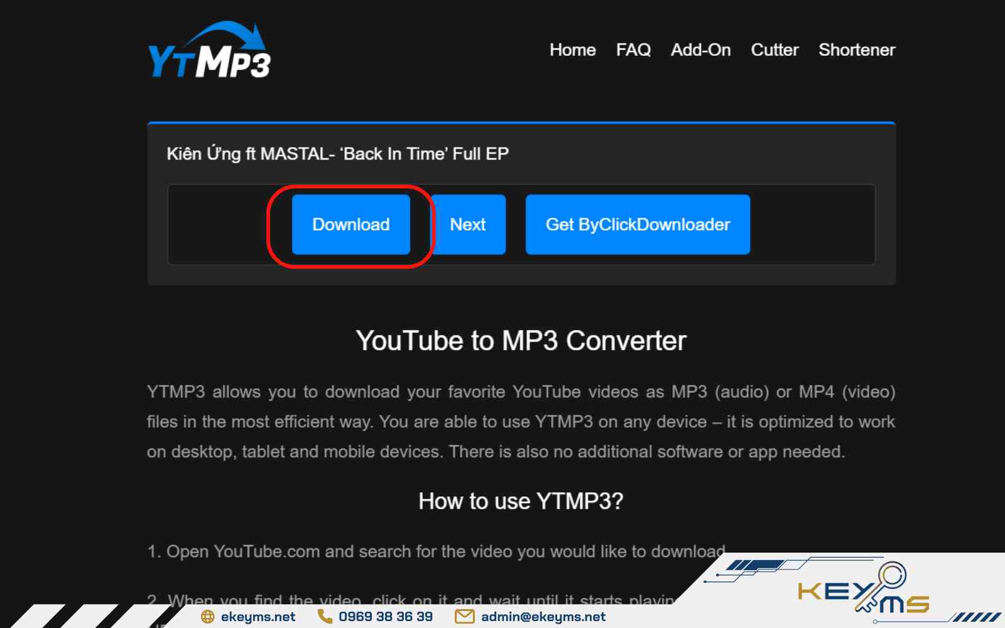
Task: Click the phone number 0969 38 36 39
Action: pos(386,617)
